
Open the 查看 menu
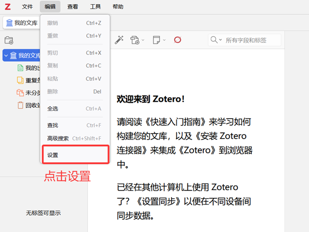coord(73,7)
